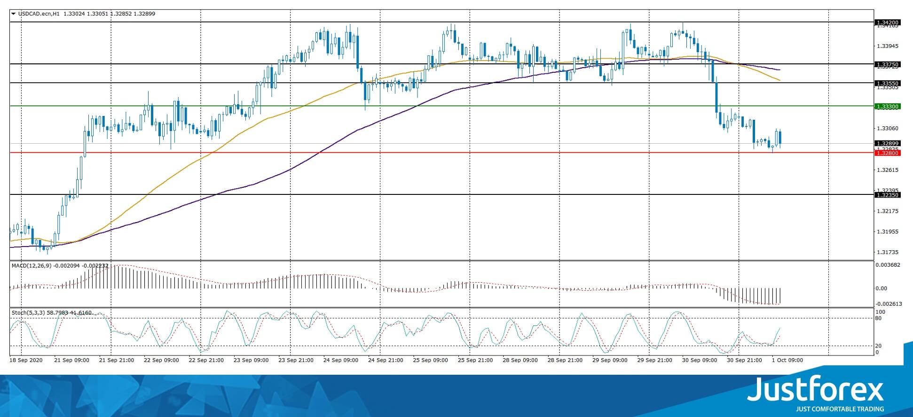Click the 30 Sep 21:00 time label

coord(745,360)
